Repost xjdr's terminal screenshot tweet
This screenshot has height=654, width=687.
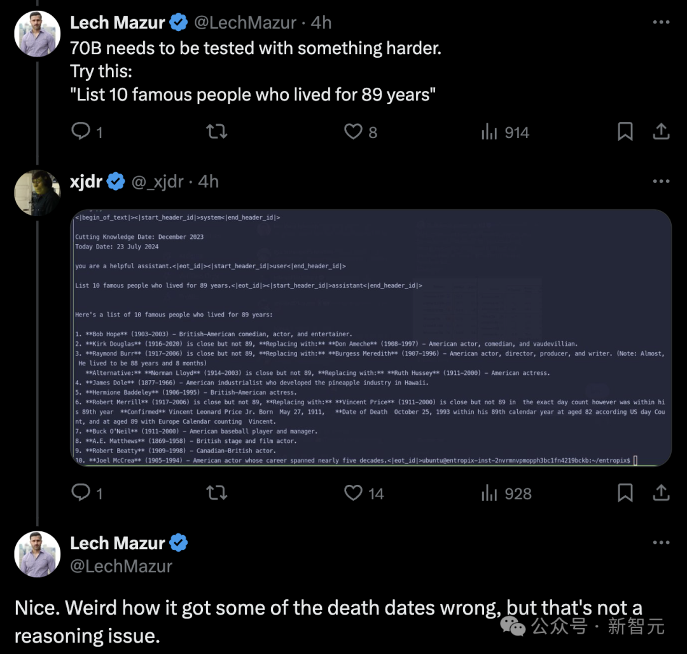pyautogui.click(x=217, y=493)
